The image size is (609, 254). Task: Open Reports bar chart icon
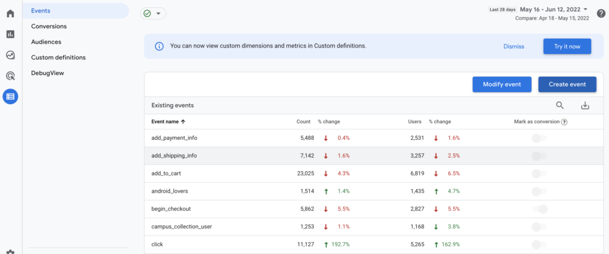pyautogui.click(x=10, y=34)
